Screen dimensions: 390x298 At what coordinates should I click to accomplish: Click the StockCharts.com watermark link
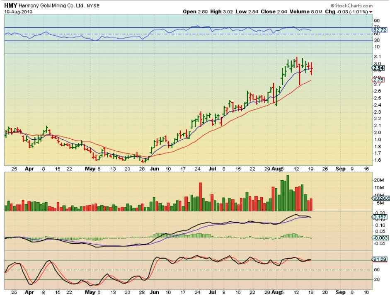352,5
